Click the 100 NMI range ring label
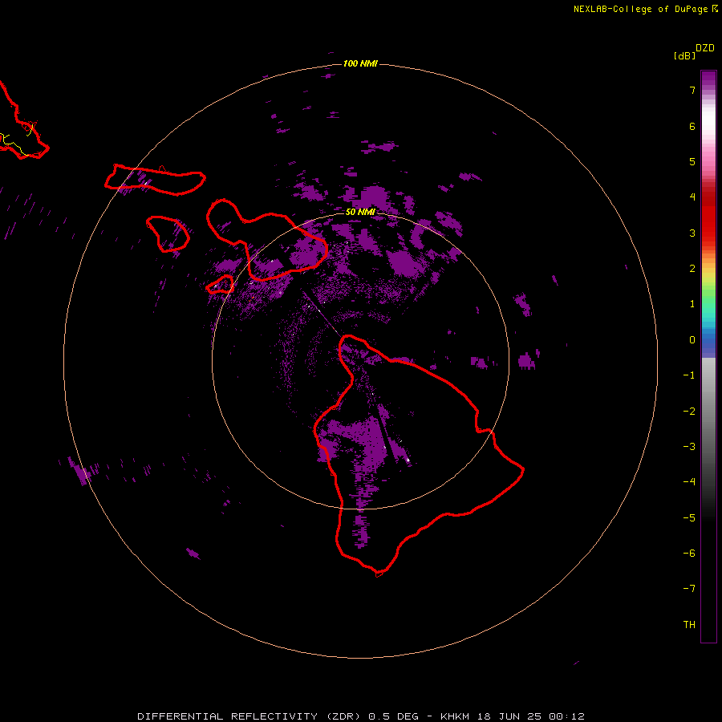This screenshot has height=722, width=722. [360, 63]
